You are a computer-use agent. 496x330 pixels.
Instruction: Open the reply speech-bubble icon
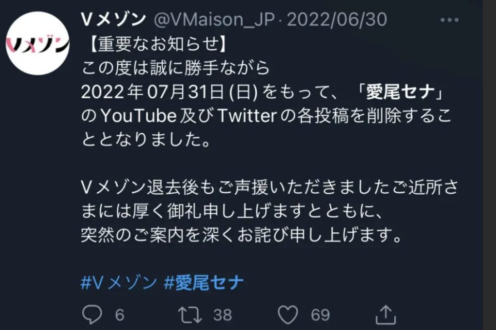point(92,315)
